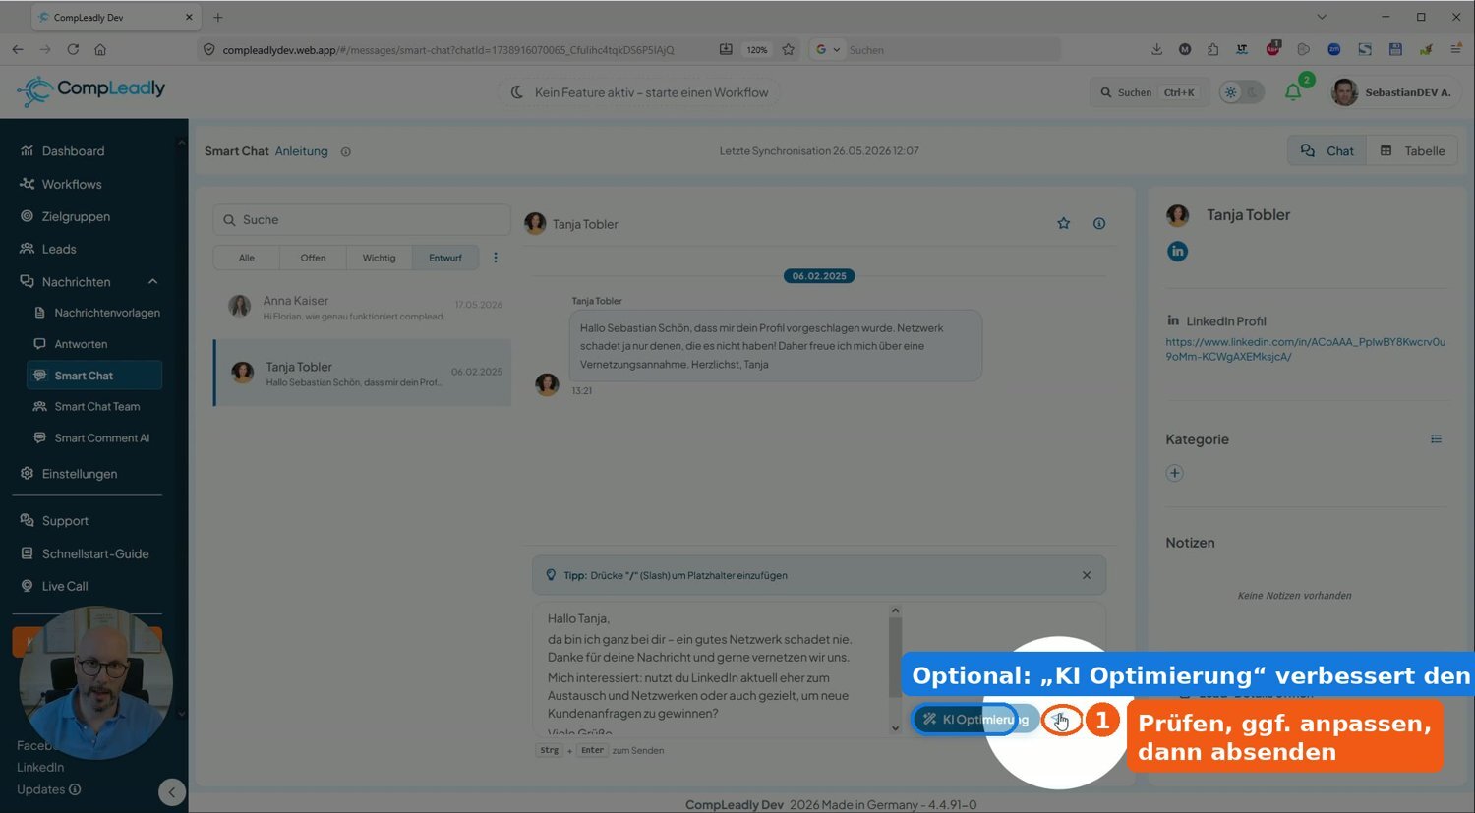Switch to the Chat view tab

(1327, 150)
